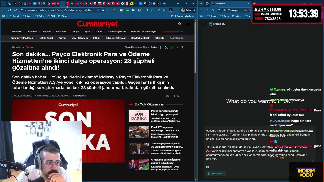Screen dimensions: 324x182
Task: Open the Spor section
Action: [x=87, y=32]
